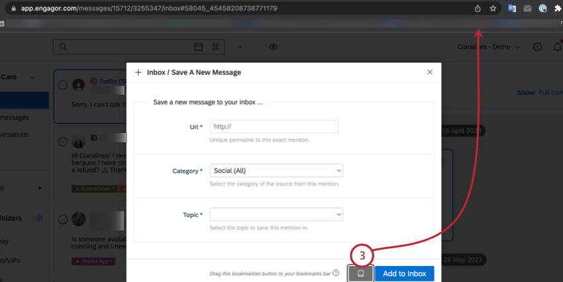This screenshot has height=282, width=563.
Task: Open the info circle icon in header
Action: [x=538, y=47]
